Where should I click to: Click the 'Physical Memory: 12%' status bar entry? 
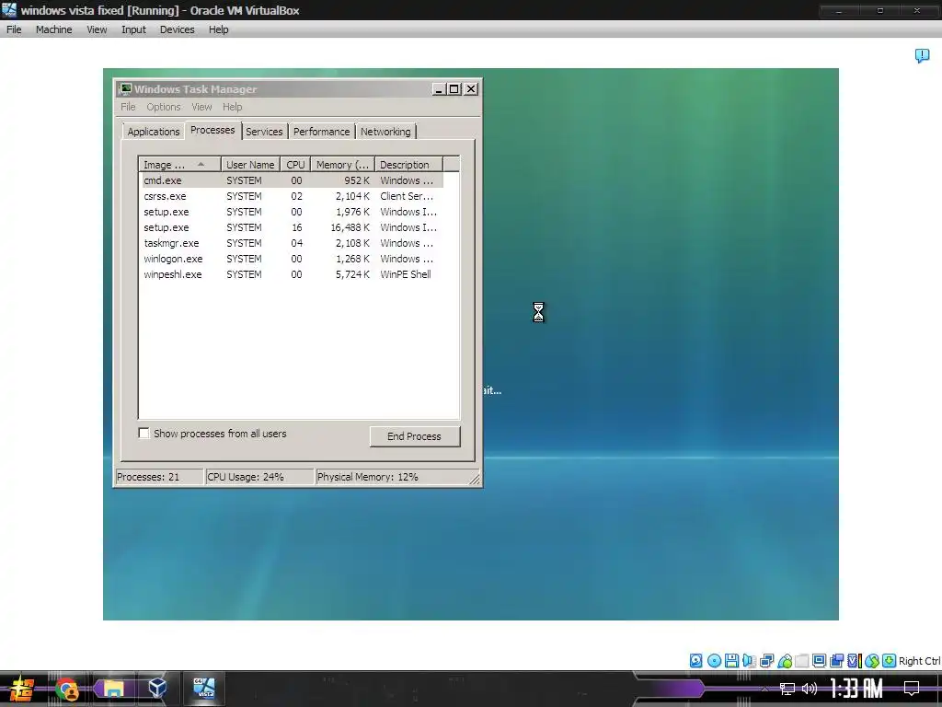point(392,477)
